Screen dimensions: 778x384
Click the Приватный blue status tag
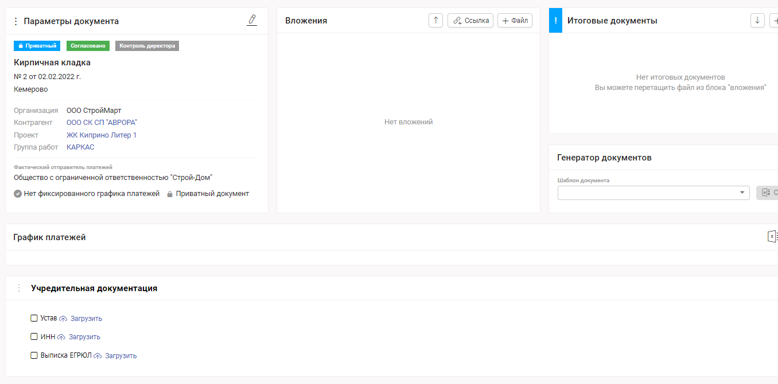point(37,46)
